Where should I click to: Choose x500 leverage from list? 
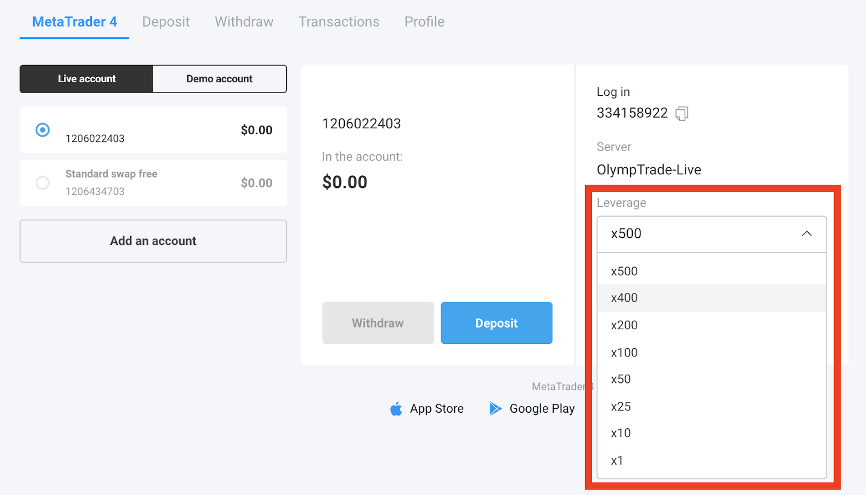[x=711, y=271]
